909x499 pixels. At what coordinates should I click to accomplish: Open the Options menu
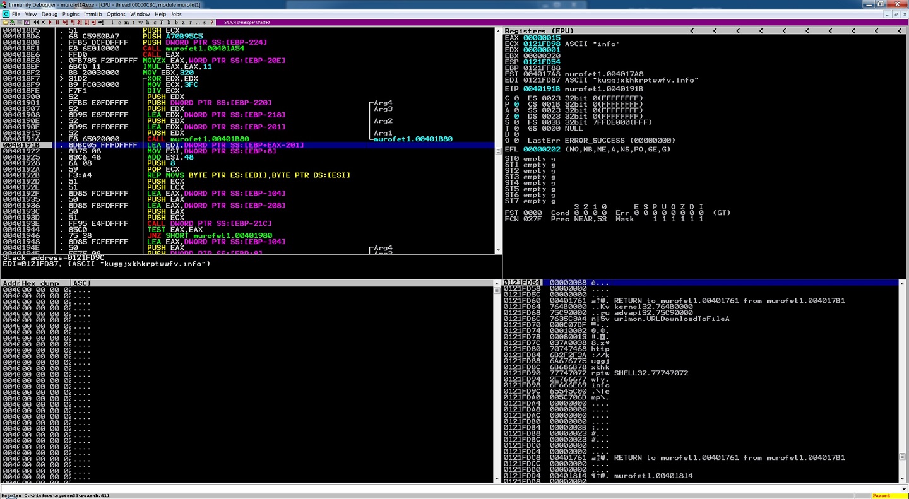pyautogui.click(x=116, y=14)
